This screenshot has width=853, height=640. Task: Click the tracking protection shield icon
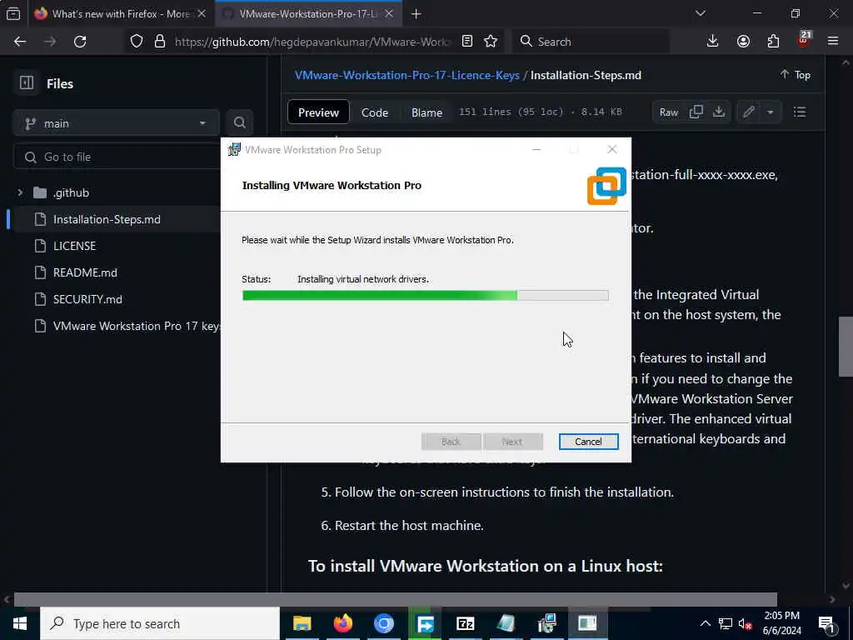point(137,42)
